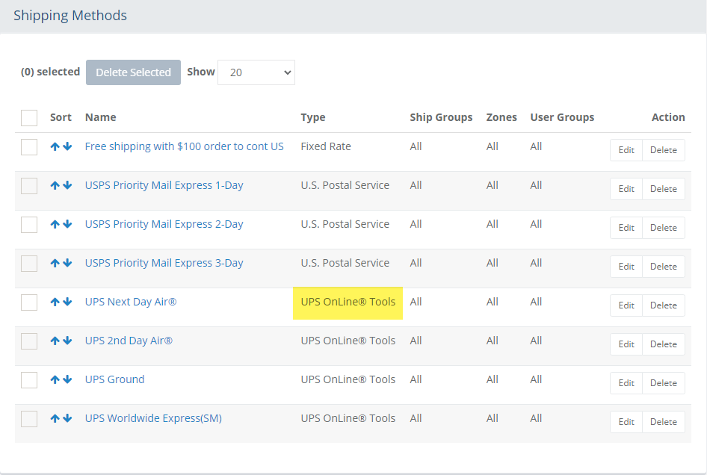
Task: Move UPS 2nd Day Air down
Action: (67, 341)
